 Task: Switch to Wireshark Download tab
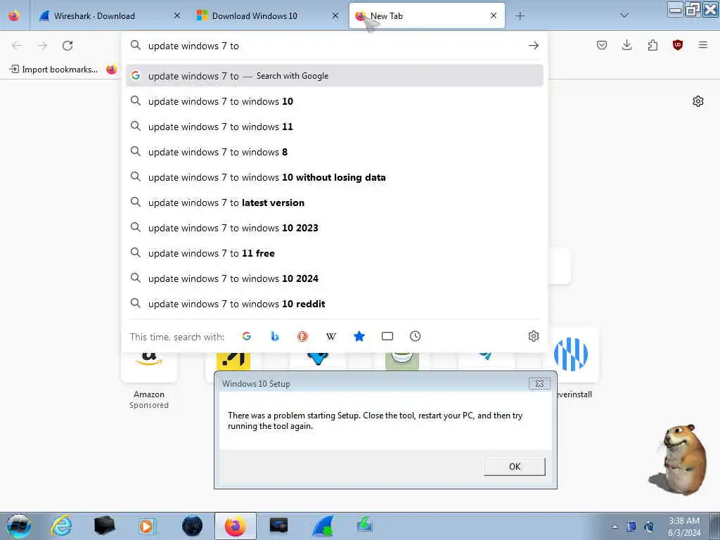(x=109, y=15)
